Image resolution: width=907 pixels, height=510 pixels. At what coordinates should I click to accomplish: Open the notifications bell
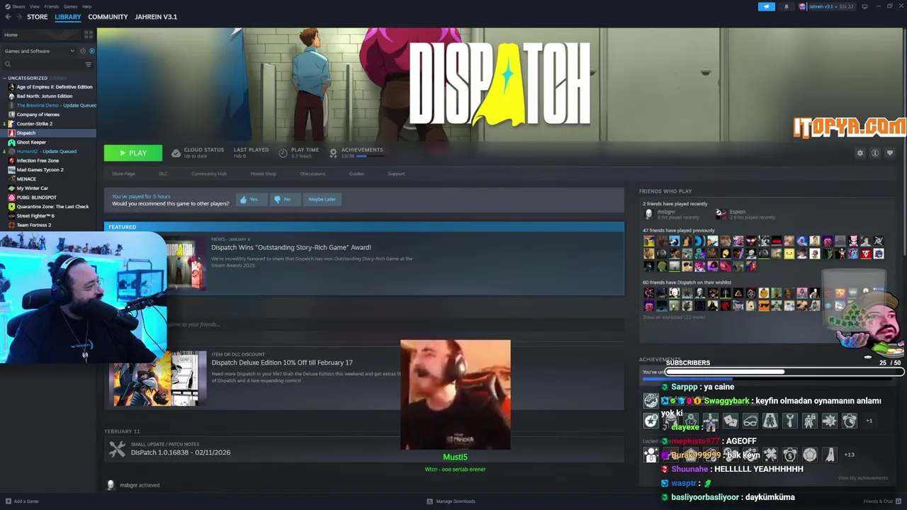click(786, 6)
